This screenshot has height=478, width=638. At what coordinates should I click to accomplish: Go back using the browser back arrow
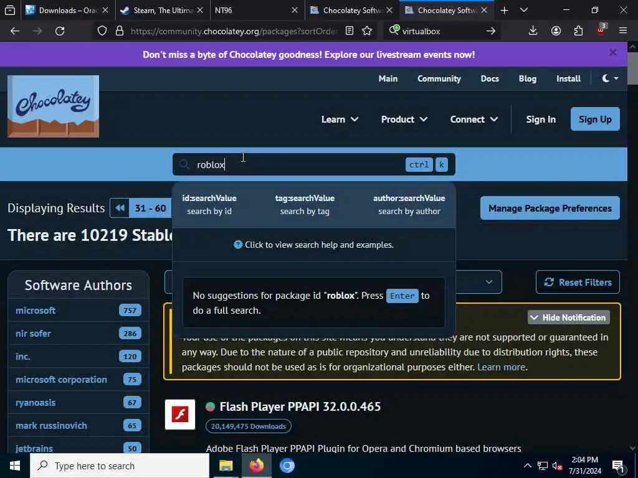click(x=15, y=31)
